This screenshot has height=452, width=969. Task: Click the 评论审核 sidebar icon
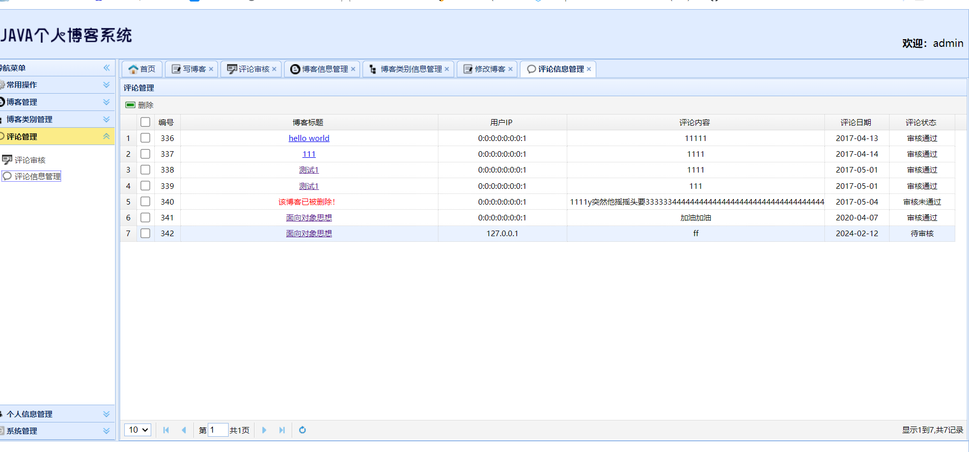click(7, 160)
